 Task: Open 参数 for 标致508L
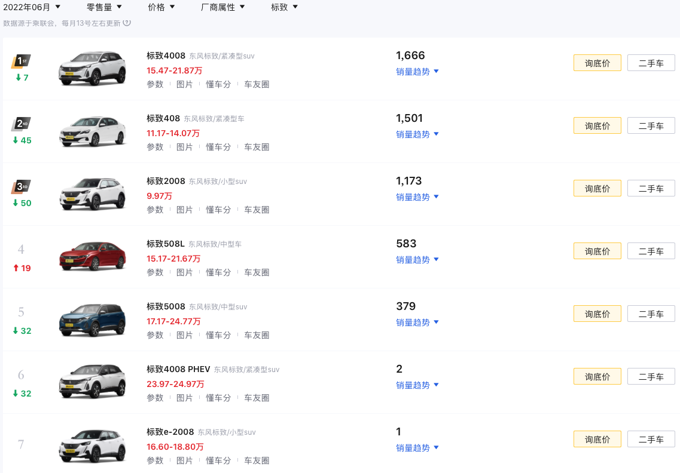click(x=155, y=272)
